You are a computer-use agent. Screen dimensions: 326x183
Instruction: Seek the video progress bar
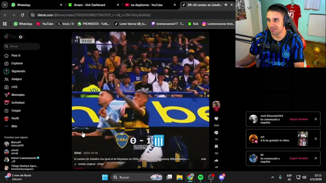click(x=140, y=168)
